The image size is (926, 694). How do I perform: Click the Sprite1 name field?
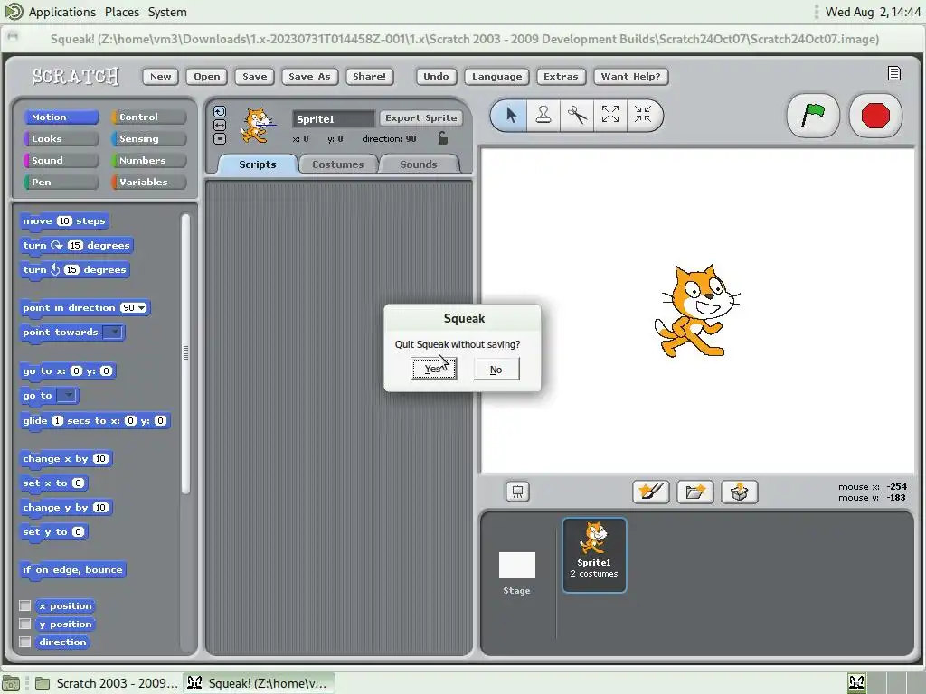(x=333, y=118)
